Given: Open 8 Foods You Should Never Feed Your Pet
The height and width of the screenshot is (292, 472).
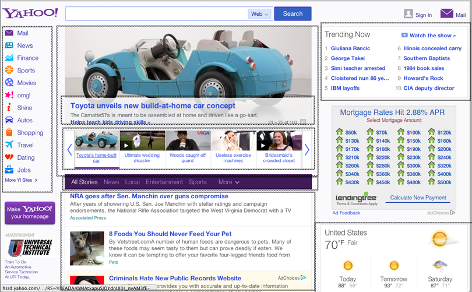Looking at the screenshot, I should [170, 234].
